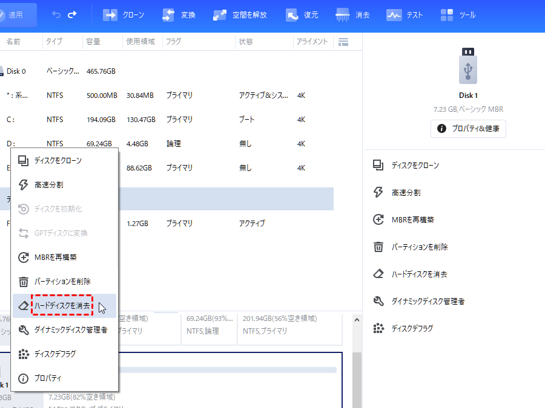Image resolution: width=545 pixels, height=408 pixels.
Task: Launch the テスト tool
Action: click(405, 13)
